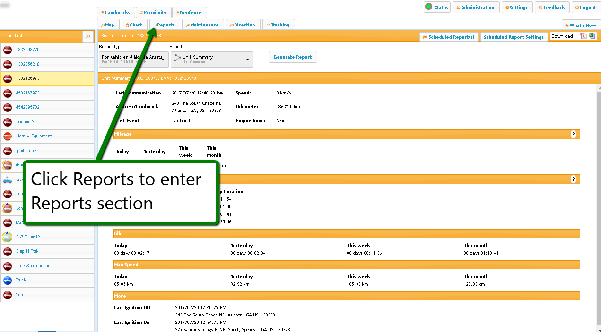Screen dimensions: 601x332
Task: Click the Unit List search icon
Action: point(88,36)
